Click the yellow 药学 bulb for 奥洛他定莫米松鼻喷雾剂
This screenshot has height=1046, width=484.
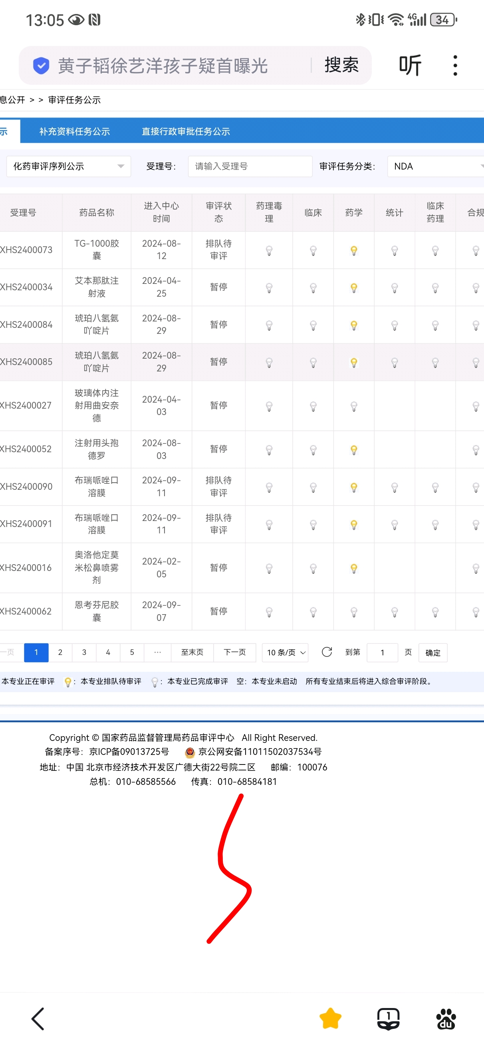point(354,569)
